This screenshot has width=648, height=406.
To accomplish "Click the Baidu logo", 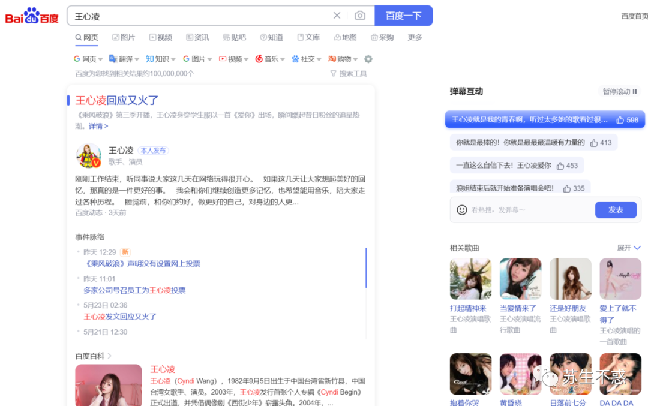I will [32, 16].
